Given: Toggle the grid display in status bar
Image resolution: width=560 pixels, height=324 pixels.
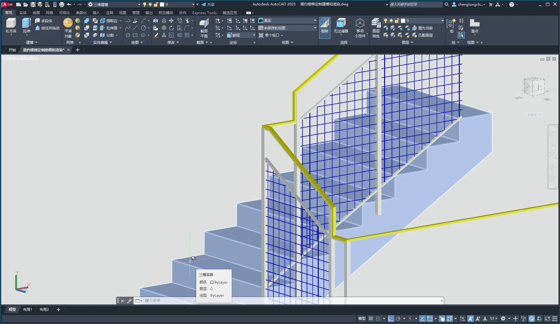Looking at the screenshot, I should click(371, 319).
